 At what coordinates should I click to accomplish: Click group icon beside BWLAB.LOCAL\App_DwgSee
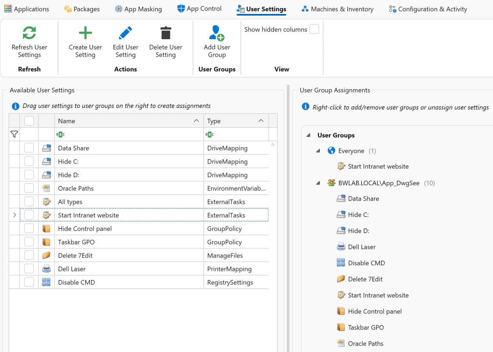point(331,183)
